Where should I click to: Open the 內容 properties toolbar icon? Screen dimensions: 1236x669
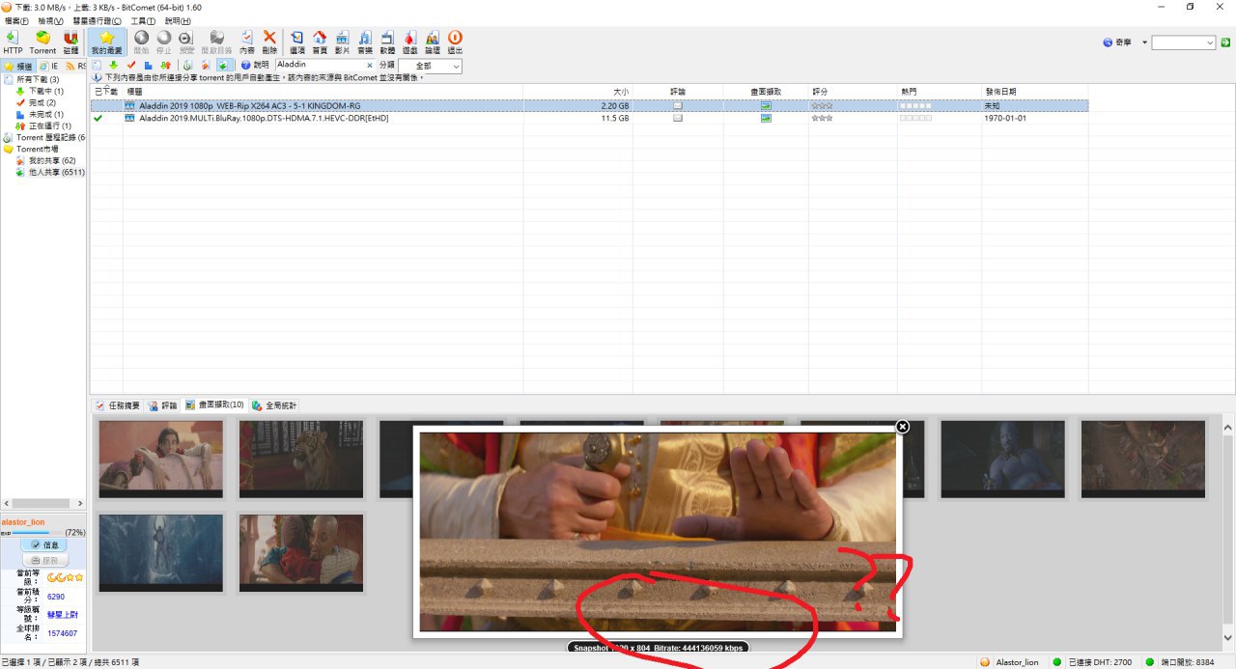(247, 42)
